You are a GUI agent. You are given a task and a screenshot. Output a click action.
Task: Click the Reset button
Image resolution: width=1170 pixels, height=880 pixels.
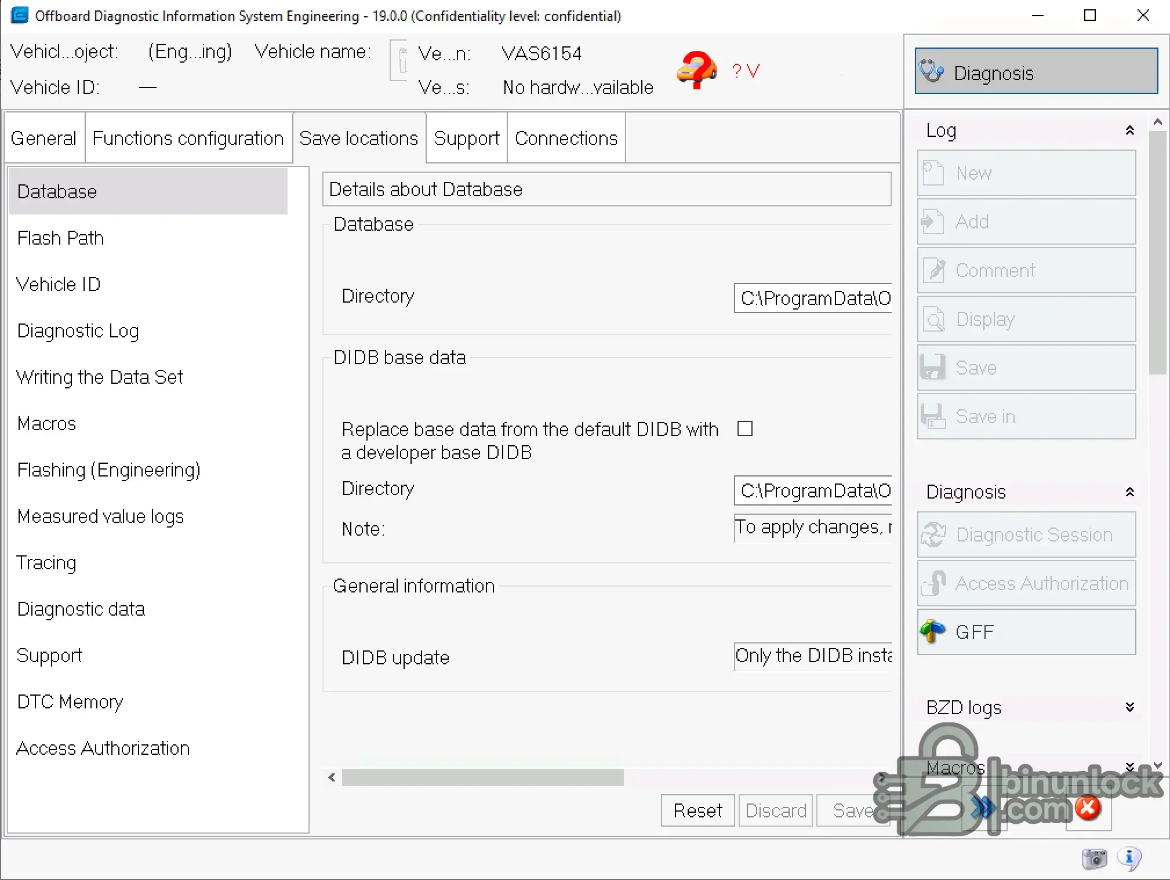pyautogui.click(x=698, y=810)
